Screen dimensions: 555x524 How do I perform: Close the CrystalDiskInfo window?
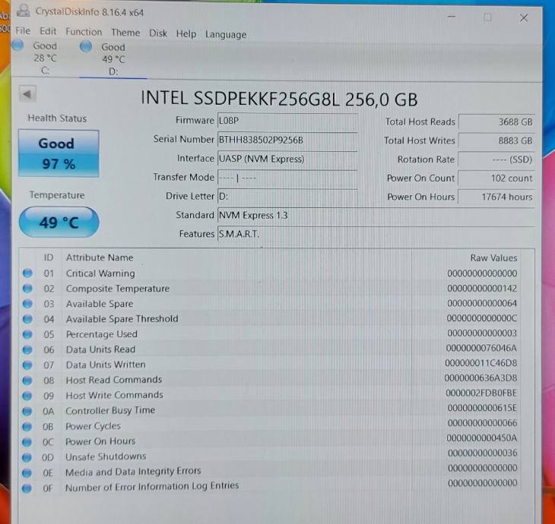pyautogui.click(x=524, y=17)
